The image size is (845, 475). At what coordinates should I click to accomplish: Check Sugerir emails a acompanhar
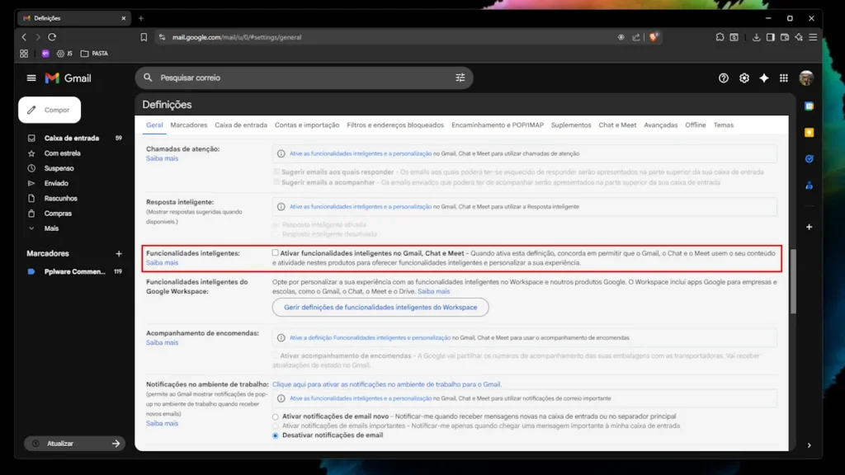pyautogui.click(x=276, y=182)
